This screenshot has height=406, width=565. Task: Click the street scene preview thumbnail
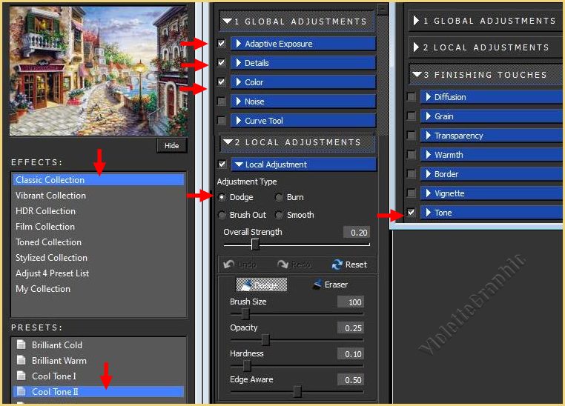pos(98,70)
